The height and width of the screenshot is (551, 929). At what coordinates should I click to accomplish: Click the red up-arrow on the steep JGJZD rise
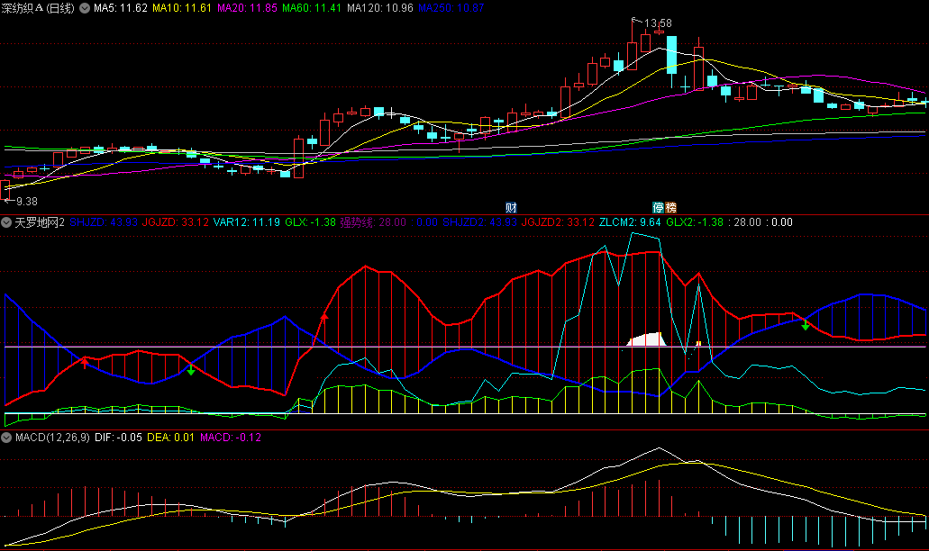(324, 320)
